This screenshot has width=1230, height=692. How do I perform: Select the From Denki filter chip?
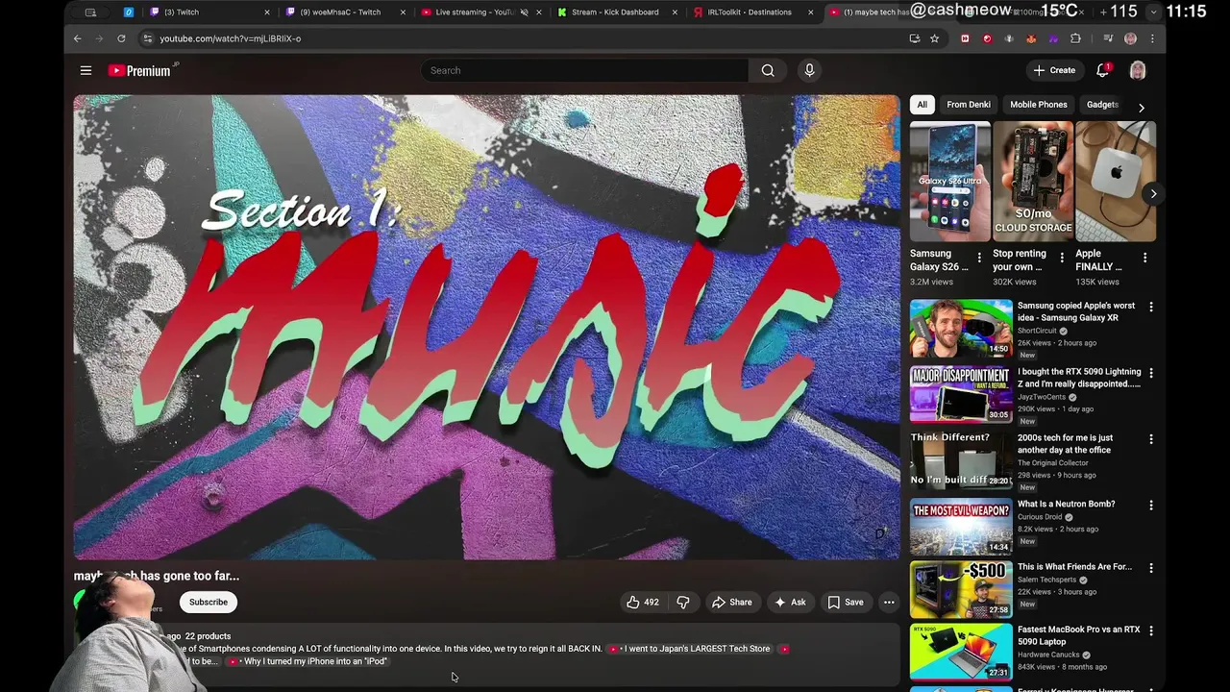click(x=968, y=105)
